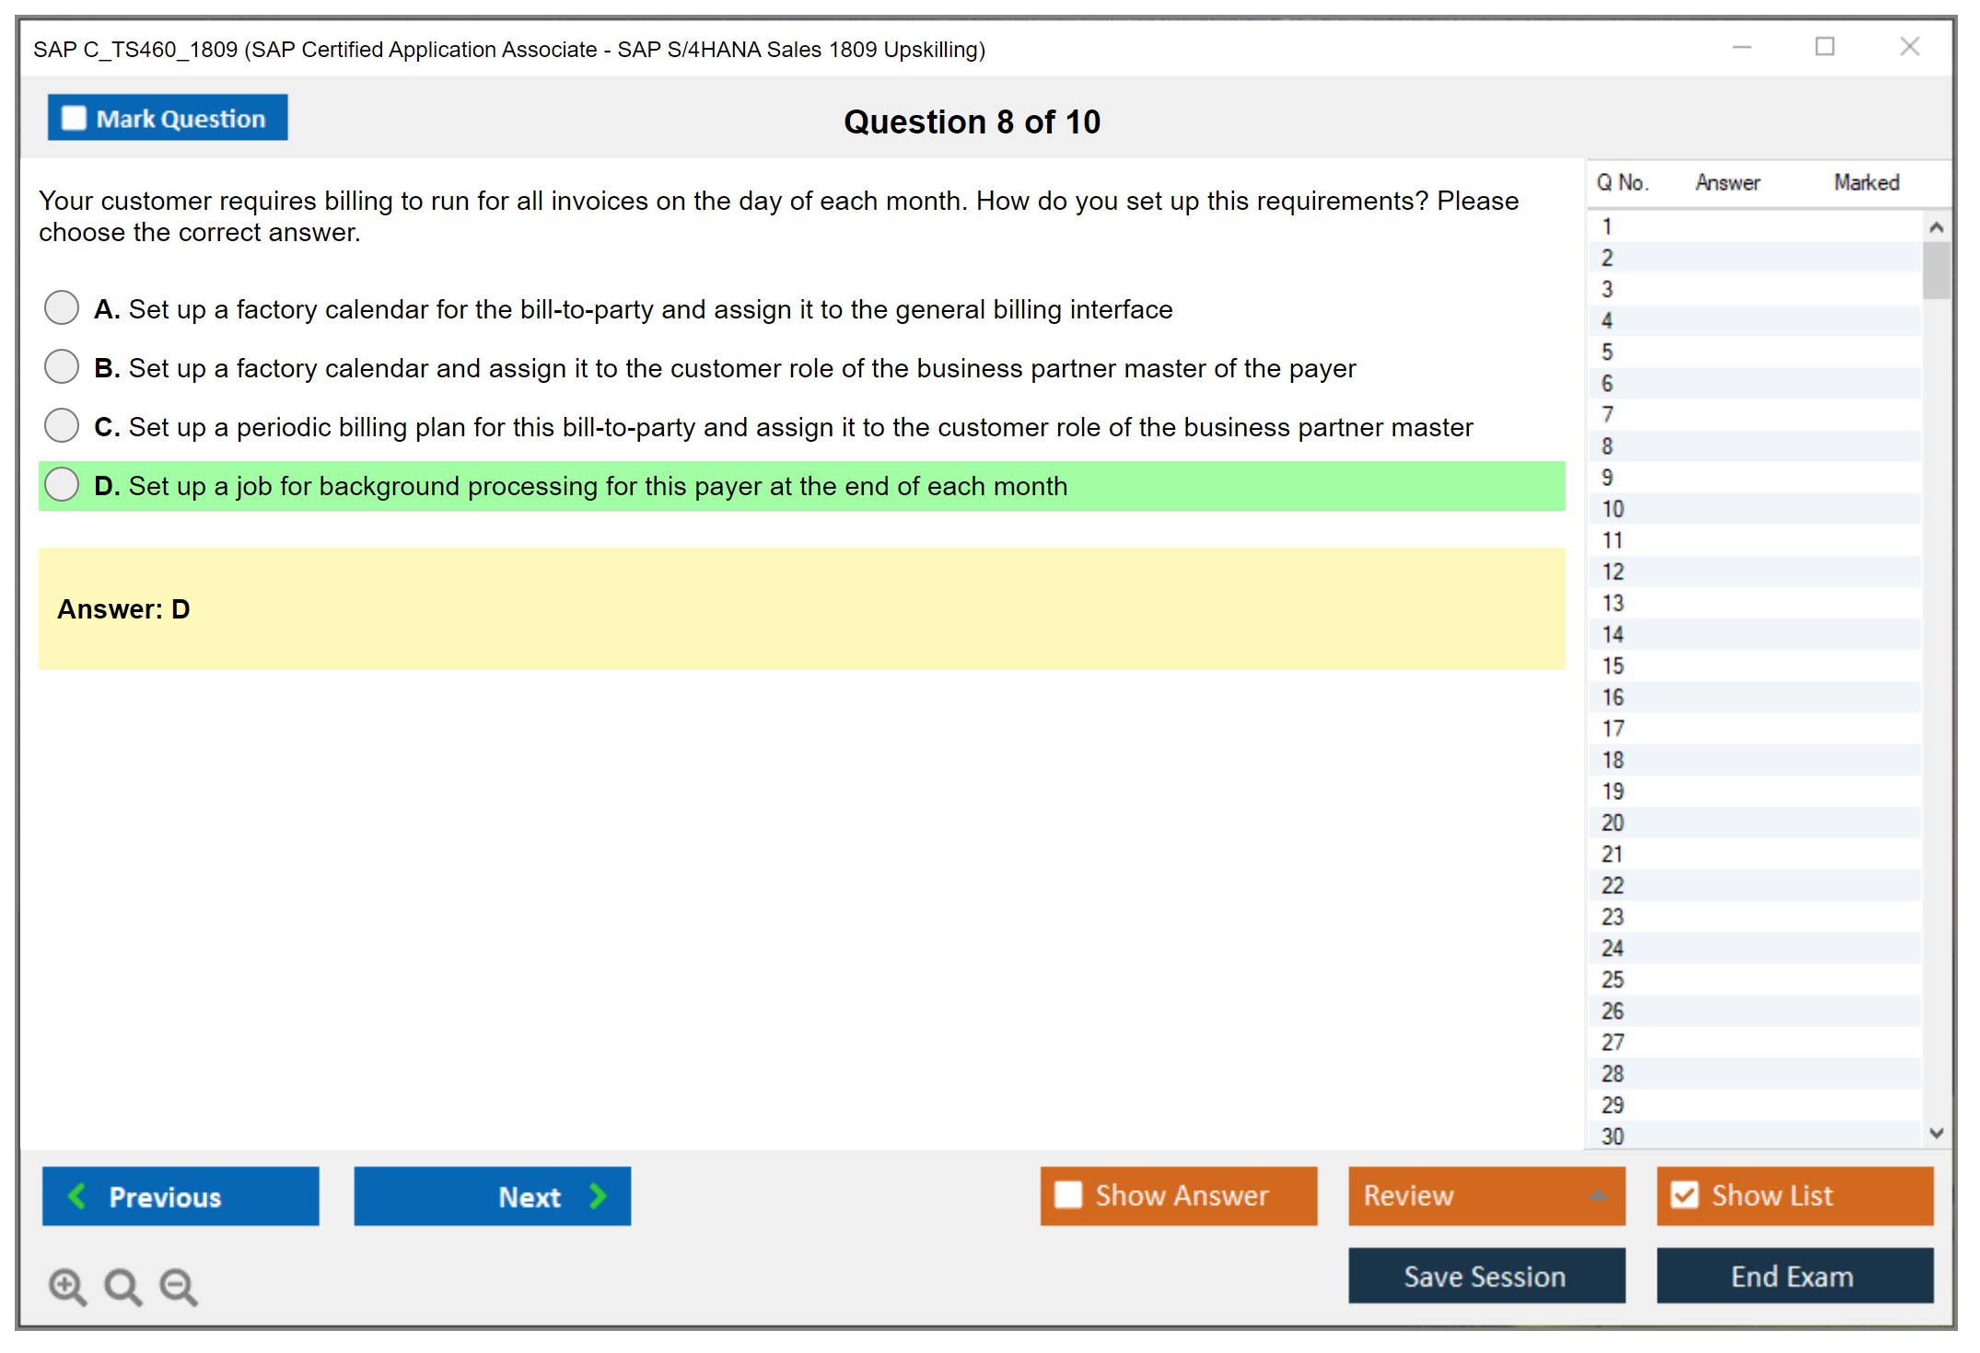The image size is (1980, 1353).
Task: Click the question list scrollbar thumb
Action: [x=1935, y=269]
